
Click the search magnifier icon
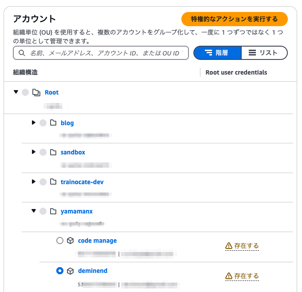[22, 53]
